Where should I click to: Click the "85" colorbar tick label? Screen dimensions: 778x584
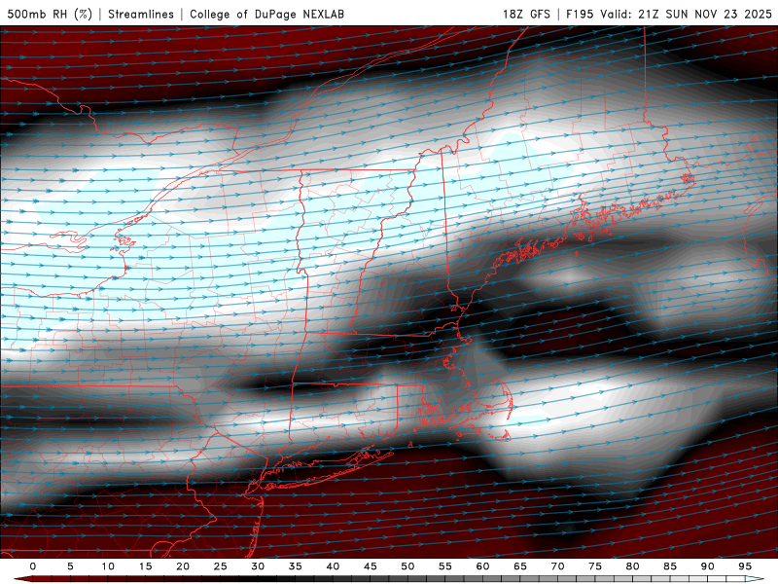click(670, 566)
